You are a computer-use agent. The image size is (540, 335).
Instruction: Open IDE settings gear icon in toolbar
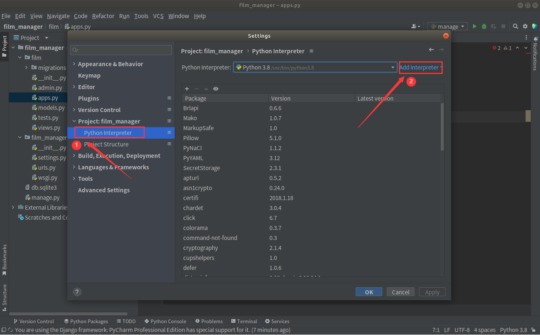click(x=525, y=26)
